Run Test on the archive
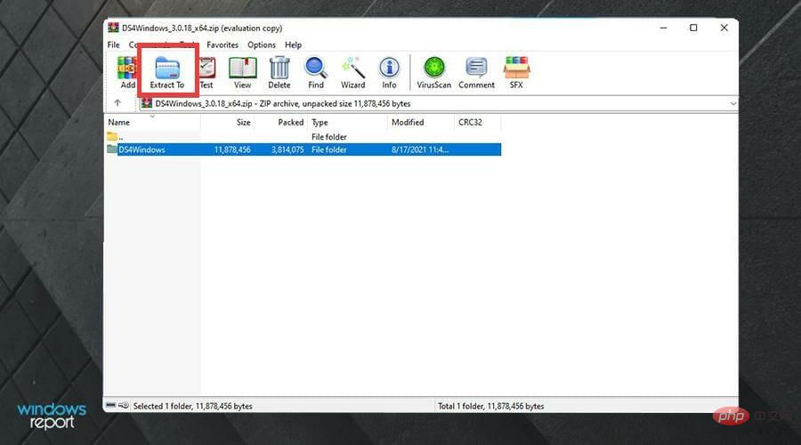 click(206, 72)
